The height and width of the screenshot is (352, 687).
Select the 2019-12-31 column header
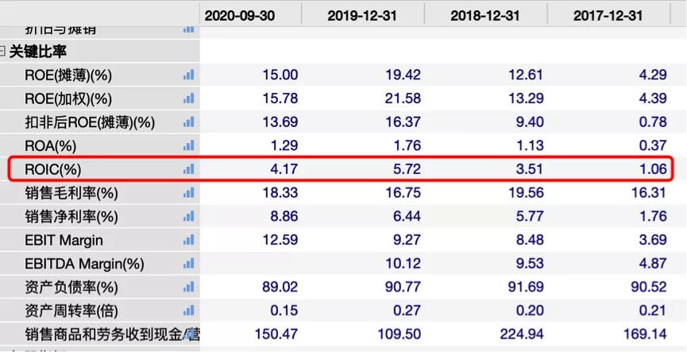pyautogui.click(x=363, y=16)
